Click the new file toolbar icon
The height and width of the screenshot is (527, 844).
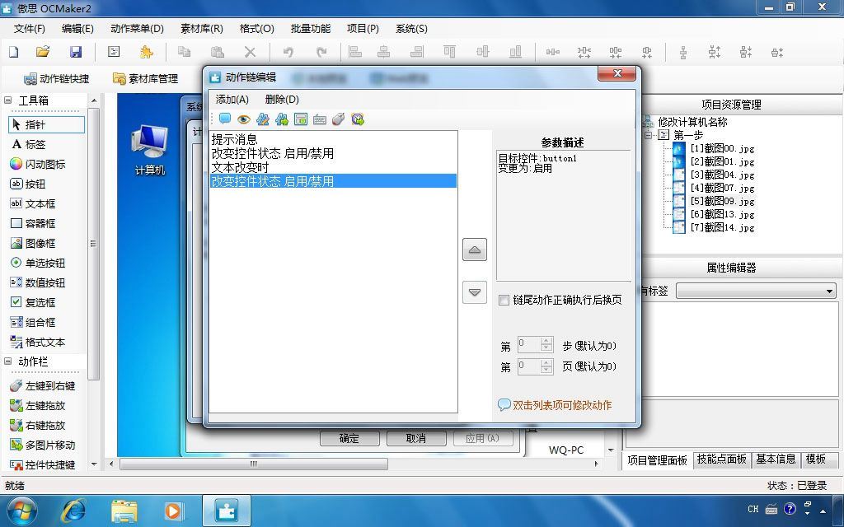click(13, 52)
